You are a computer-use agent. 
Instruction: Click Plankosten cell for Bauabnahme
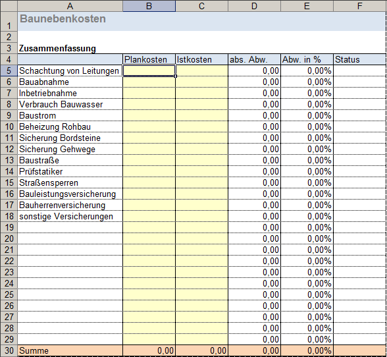149,82
